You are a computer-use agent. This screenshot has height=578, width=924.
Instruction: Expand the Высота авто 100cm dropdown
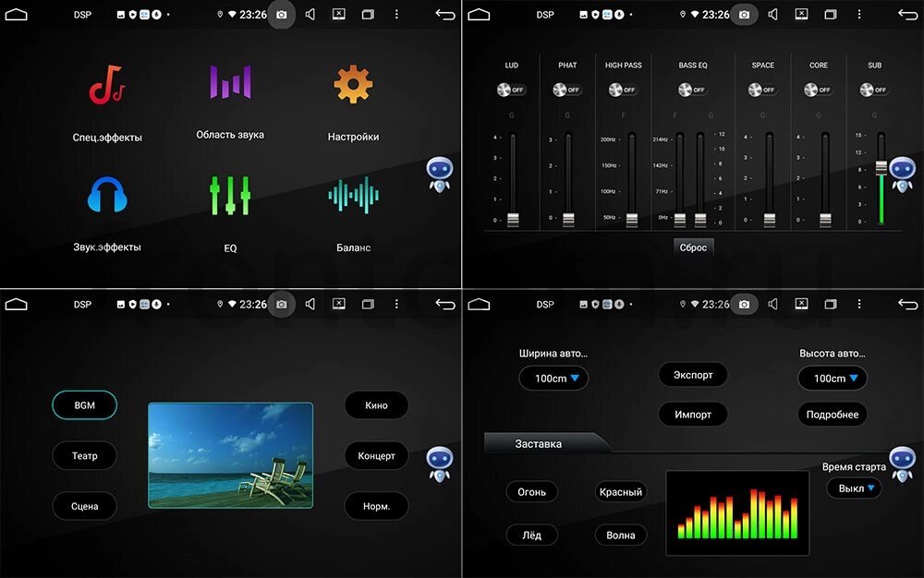[832, 379]
